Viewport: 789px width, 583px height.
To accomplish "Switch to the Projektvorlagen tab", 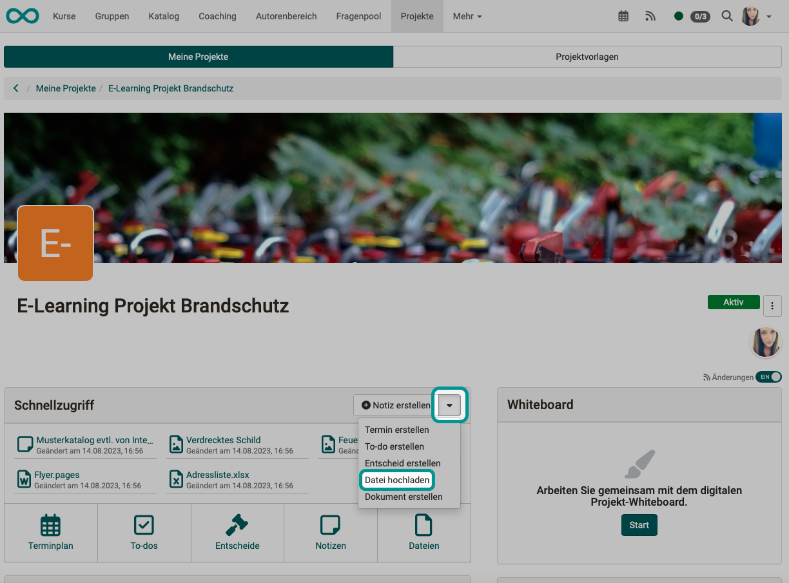I will pos(587,57).
